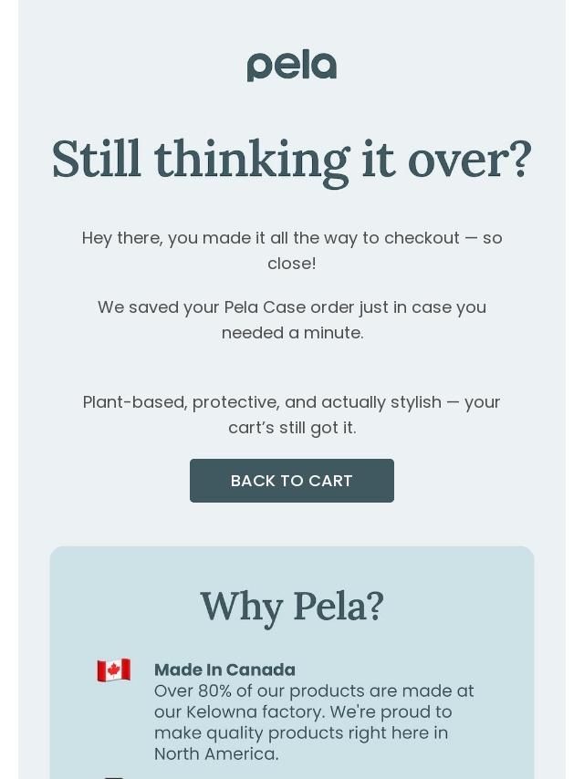
Task: Click the 'North America.' text
Action: click(216, 754)
